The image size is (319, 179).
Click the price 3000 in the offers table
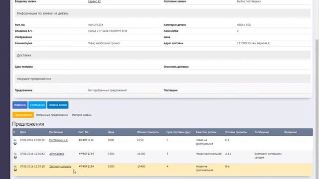click(x=111, y=140)
